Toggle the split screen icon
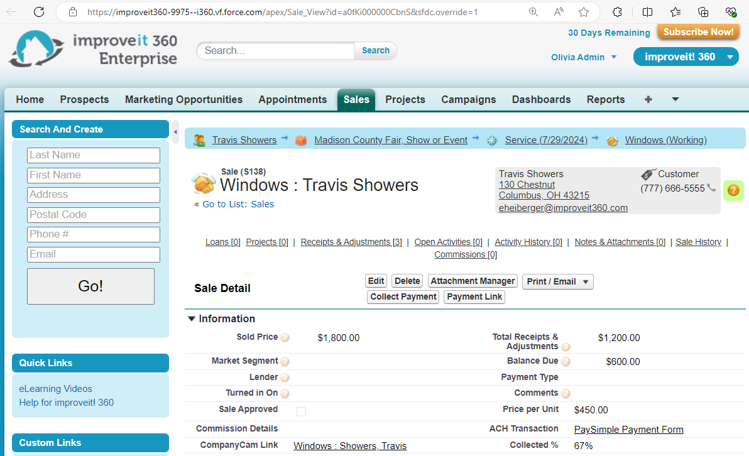Viewport: 749px width, 456px height. coord(647,12)
